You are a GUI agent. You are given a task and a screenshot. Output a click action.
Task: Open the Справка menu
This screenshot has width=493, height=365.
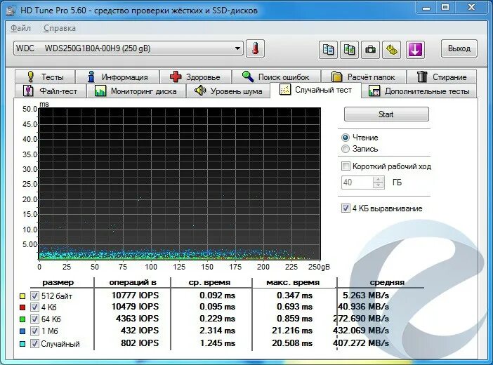pyautogui.click(x=60, y=28)
